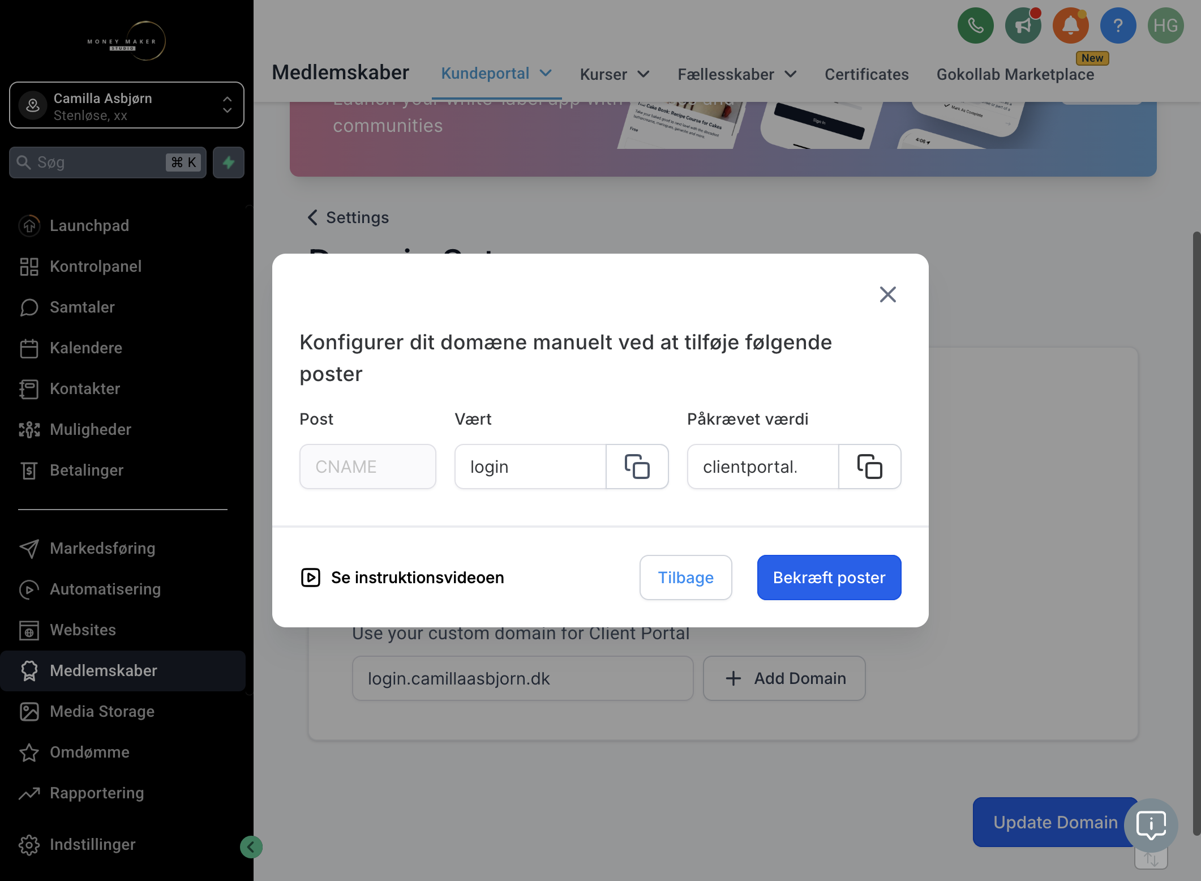Open Automatisering in sidebar
Image resolution: width=1201 pixels, height=881 pixels.
[123, 589]
